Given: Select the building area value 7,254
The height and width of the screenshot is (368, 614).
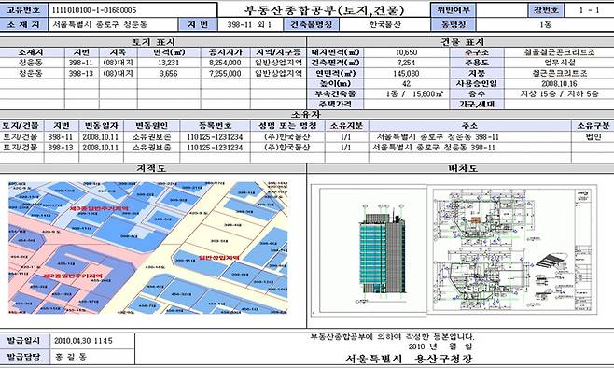Looking at the screenshot, I should (x=407, y=63).
